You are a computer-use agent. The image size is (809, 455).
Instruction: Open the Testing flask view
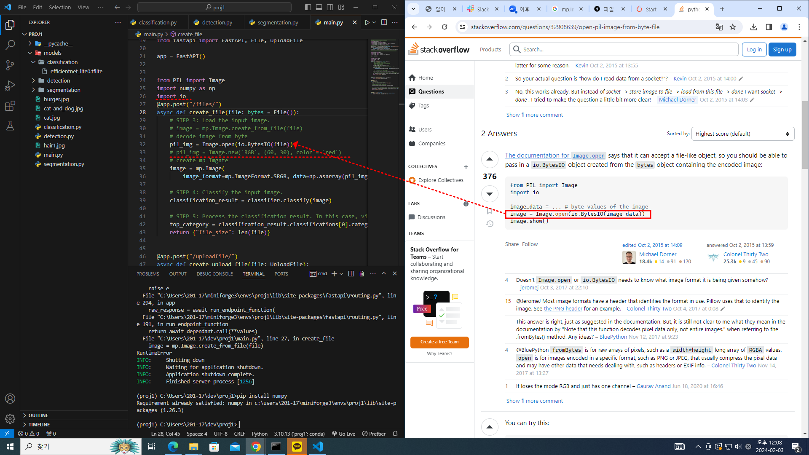pyautogui.click(x=10, y=126)
